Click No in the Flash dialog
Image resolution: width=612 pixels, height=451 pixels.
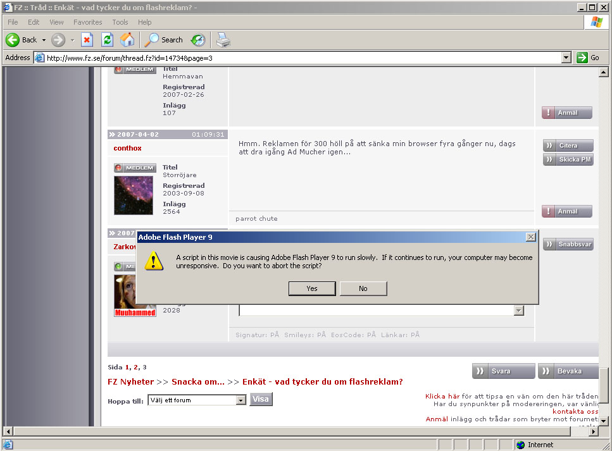point(363,288)
